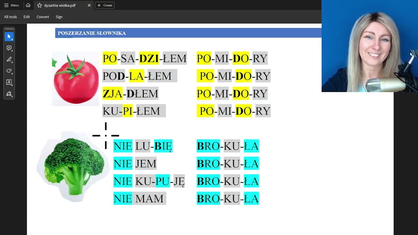This screenshot has width=418, height=235.
Task: Go to the Home view
Action: [28, 5]
